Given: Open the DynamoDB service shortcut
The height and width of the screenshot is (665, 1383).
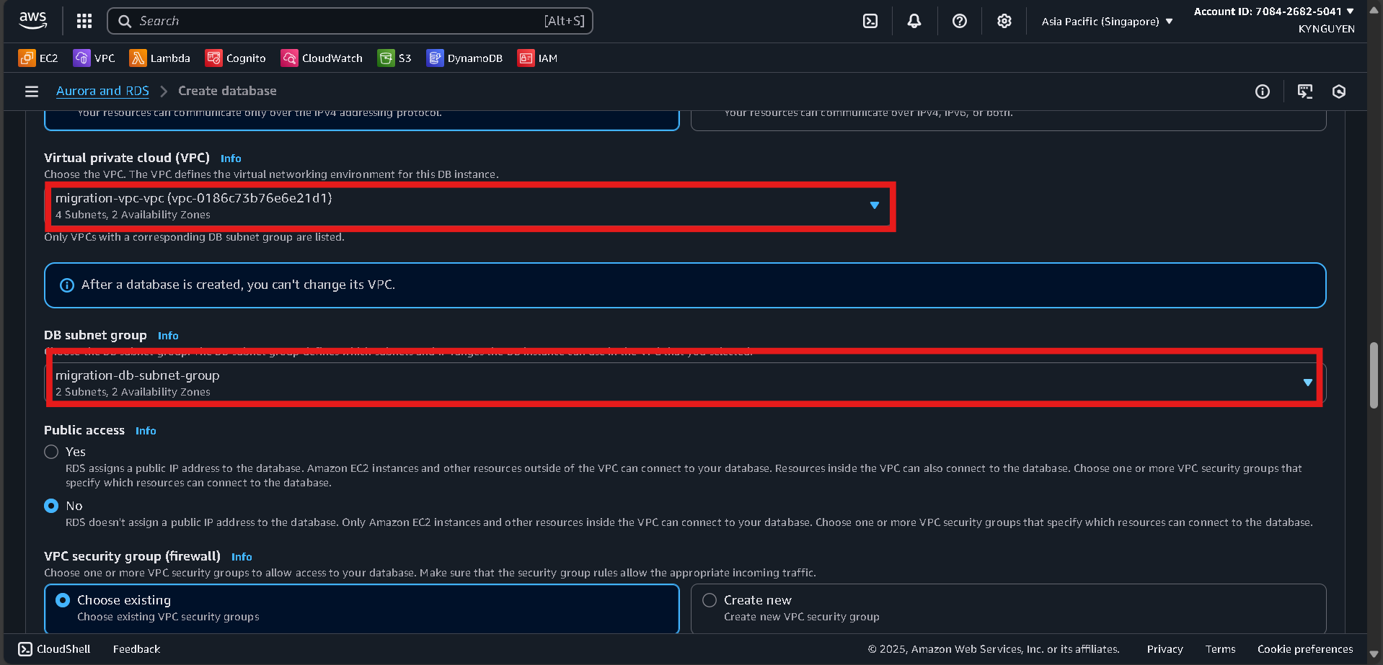Looking at the screenshot, I should coord(464,58).
